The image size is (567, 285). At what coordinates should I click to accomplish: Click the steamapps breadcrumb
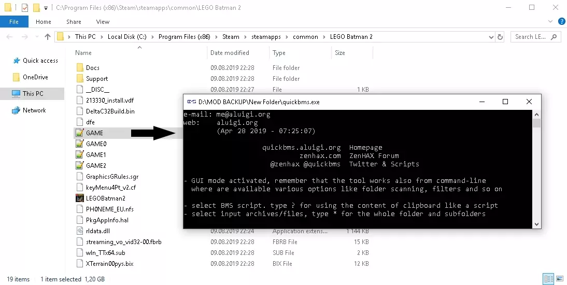[267, 37]
